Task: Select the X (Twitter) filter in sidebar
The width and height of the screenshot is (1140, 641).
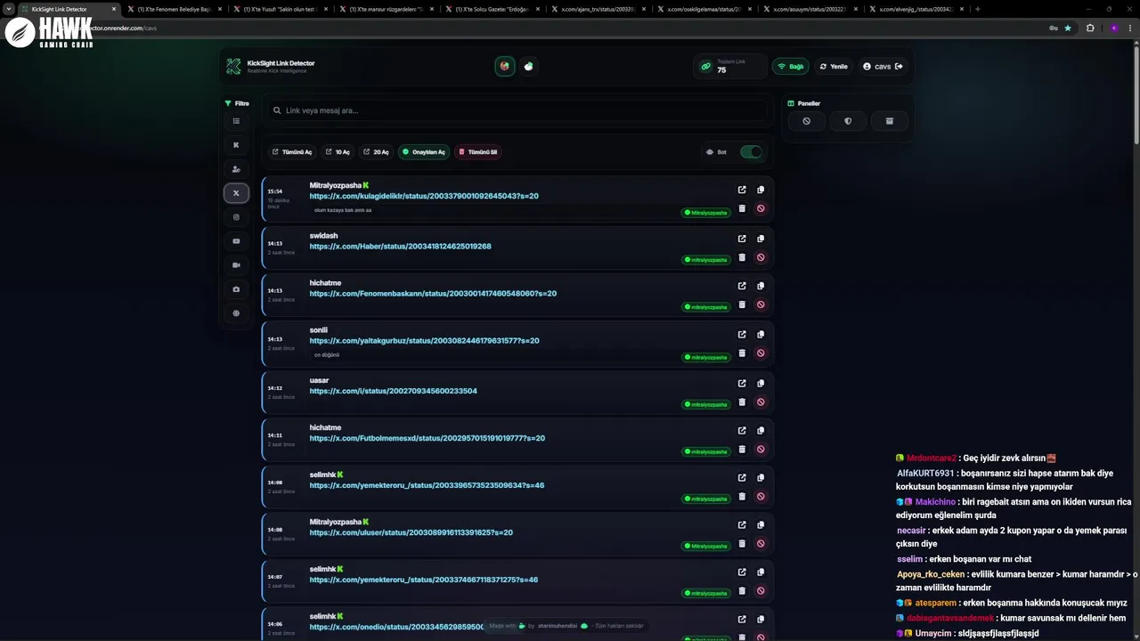Action: [236, 193]
